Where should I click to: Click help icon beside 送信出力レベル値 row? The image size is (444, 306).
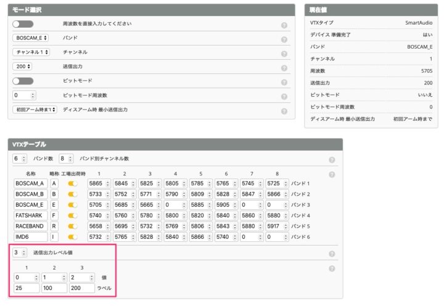332,254
